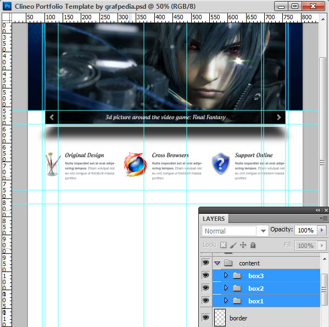Click the border layer thumbnail

220,318
